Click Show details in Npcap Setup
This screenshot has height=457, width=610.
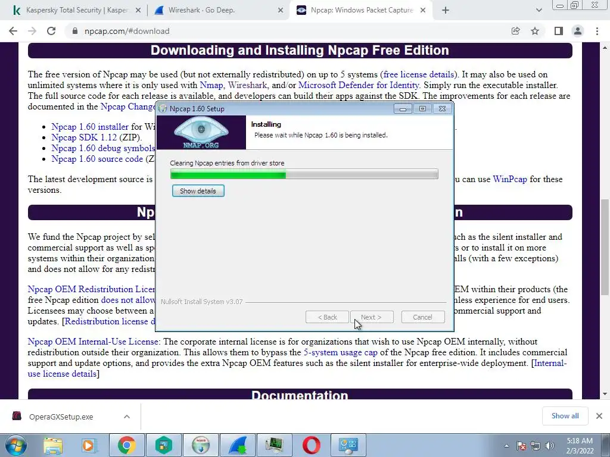(x=198, y=191)
